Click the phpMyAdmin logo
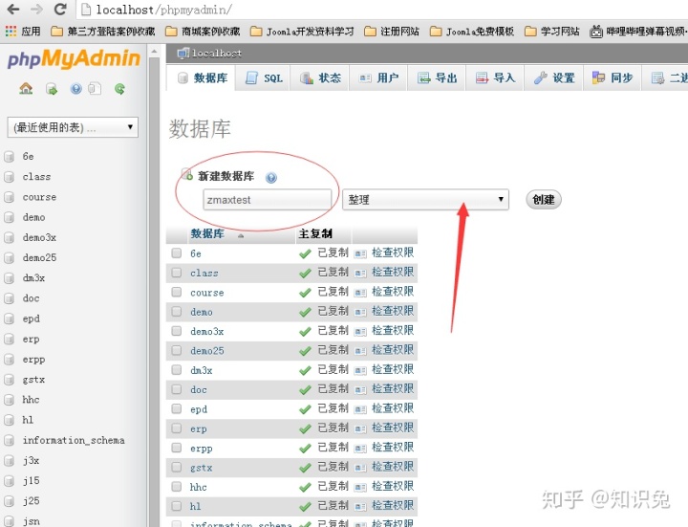Screen dimensions: 688x527 pos(74,59)
